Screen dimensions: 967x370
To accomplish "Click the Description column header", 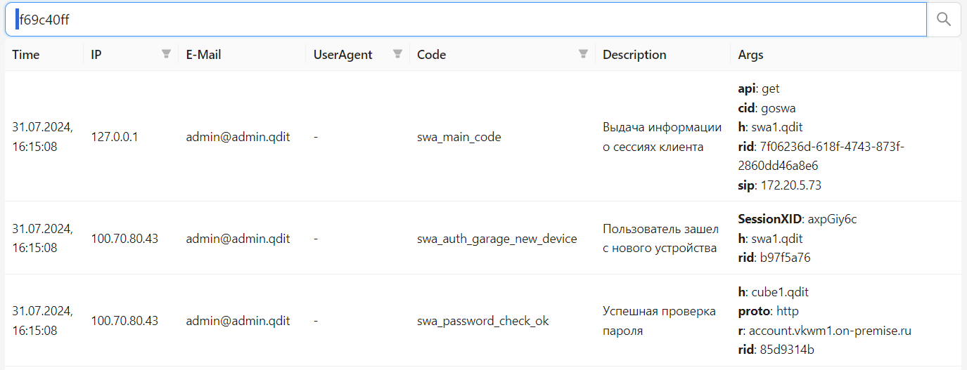I will pyautogui.click(x=634, y=55).
